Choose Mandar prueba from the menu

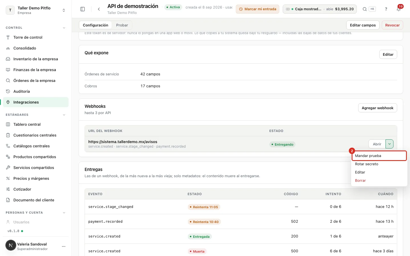(x=379, y=156)
